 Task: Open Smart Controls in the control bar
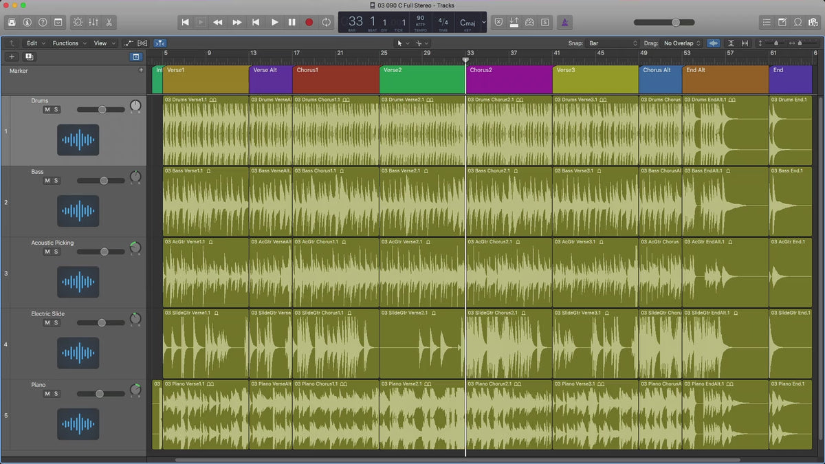[x=77, y=22]
